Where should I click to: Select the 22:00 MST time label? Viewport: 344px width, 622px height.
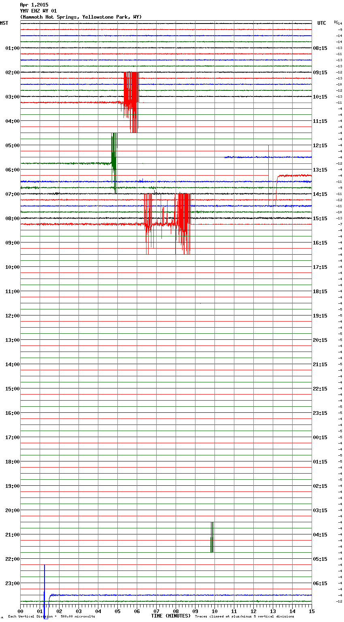tap(13, 559)
